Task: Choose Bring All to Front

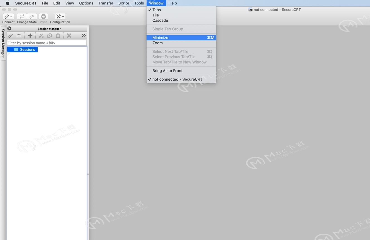Action: click(x=181, y=71)
